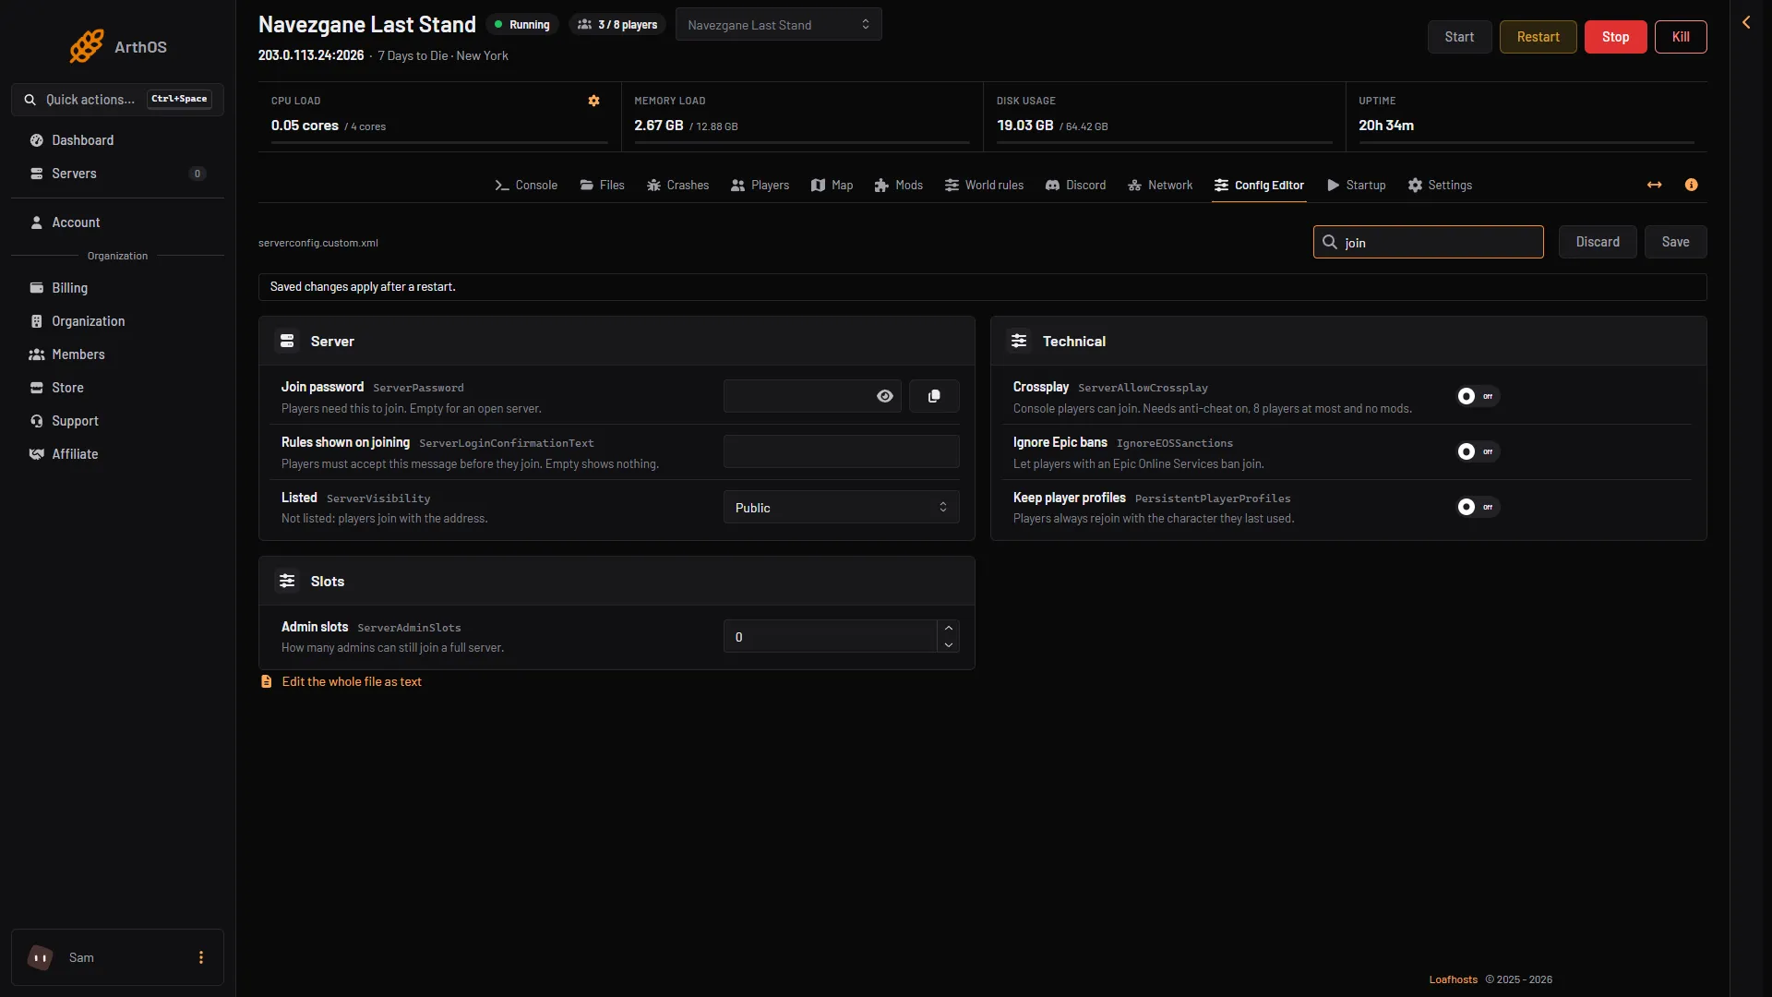Collapse the right panel chevron

1746,22
